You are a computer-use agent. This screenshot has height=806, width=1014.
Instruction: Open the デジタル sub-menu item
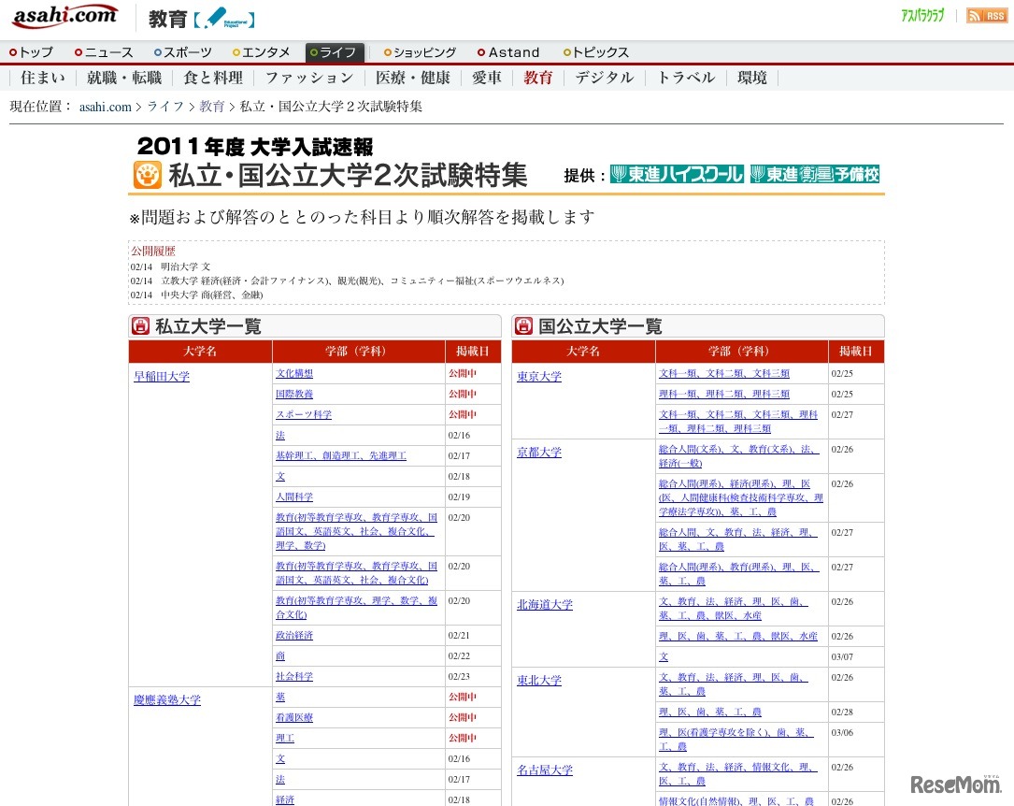[x=604, y=78]
